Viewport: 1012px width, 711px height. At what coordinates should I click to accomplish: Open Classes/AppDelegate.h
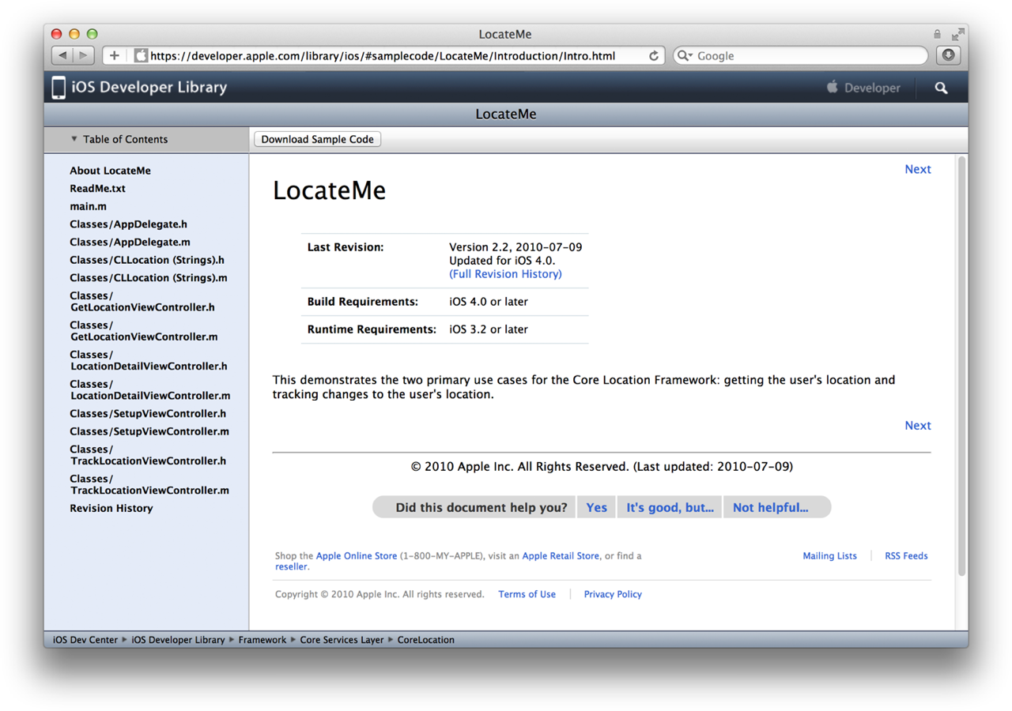point(128,224)
